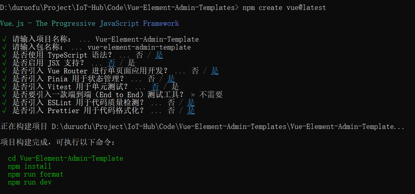
Task: Choose 是 for Pinia state management
Action: click(171, 79)
